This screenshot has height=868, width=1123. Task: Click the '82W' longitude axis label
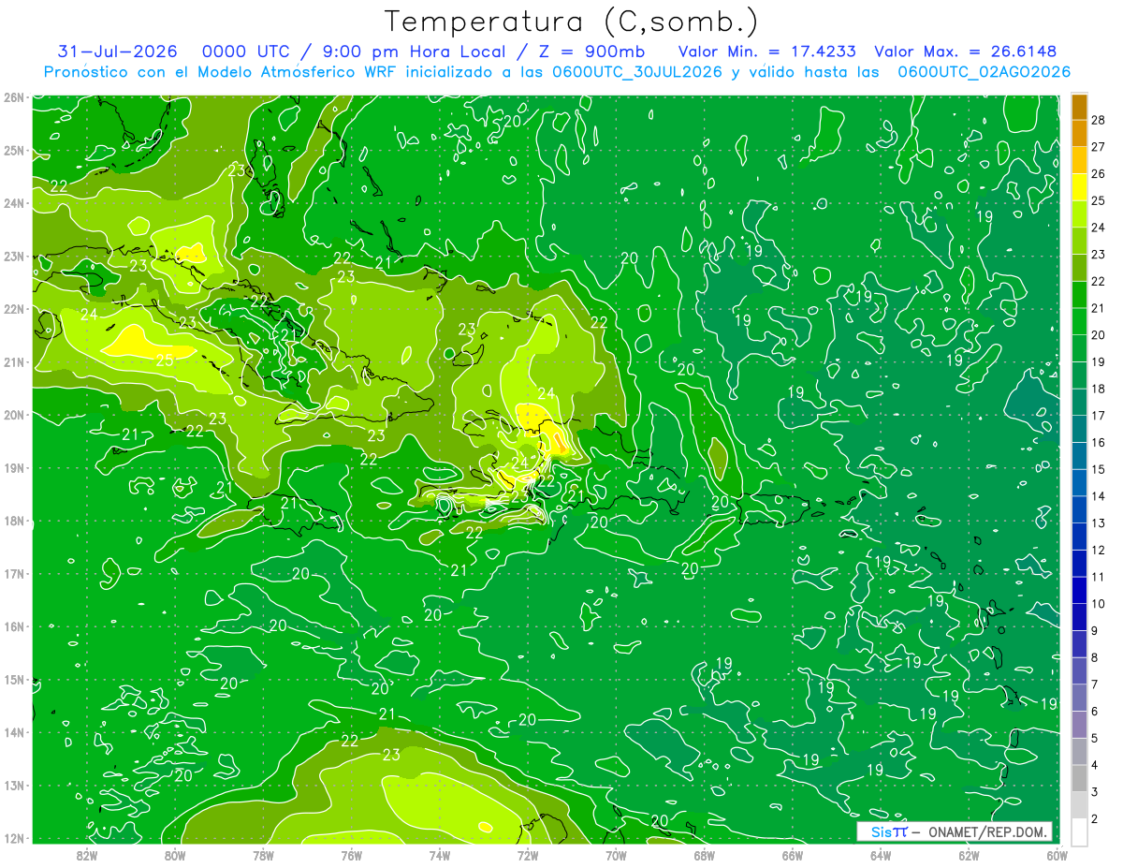click(x=86, y=854)
